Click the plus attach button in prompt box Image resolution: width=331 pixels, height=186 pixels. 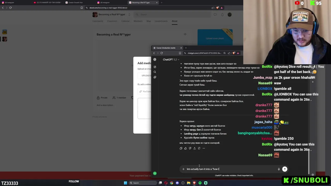pyautogui.click(x=183, y=169)
